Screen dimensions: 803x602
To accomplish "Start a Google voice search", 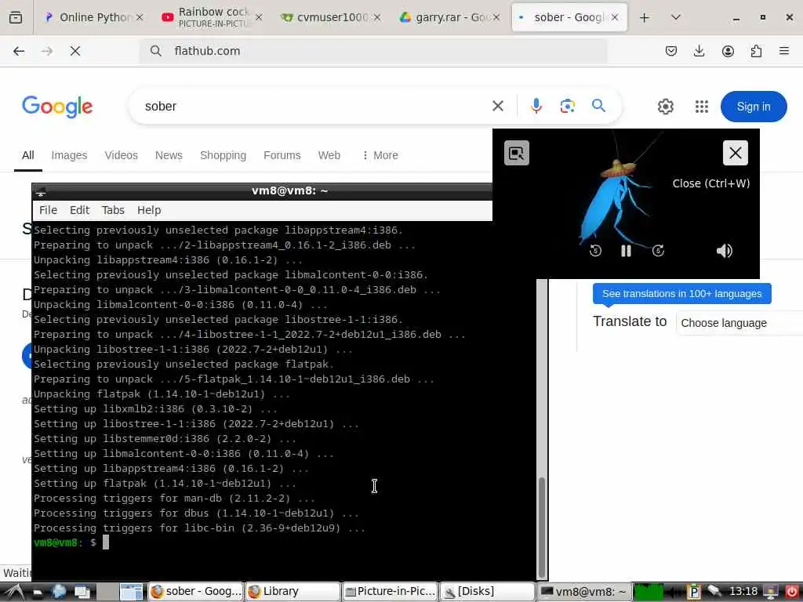I will pos(536,106).
